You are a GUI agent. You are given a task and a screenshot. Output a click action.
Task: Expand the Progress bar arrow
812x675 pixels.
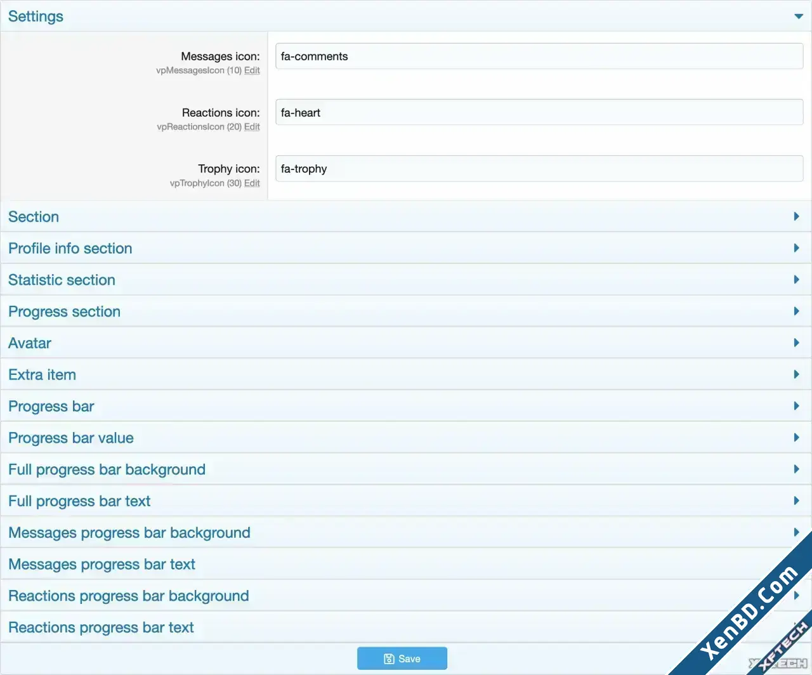(x=797, y=406)
